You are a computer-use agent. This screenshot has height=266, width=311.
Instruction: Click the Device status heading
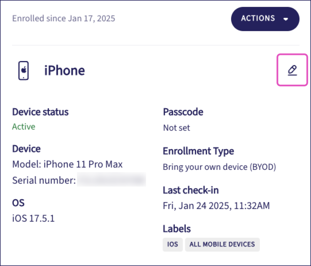pos(40,112)
